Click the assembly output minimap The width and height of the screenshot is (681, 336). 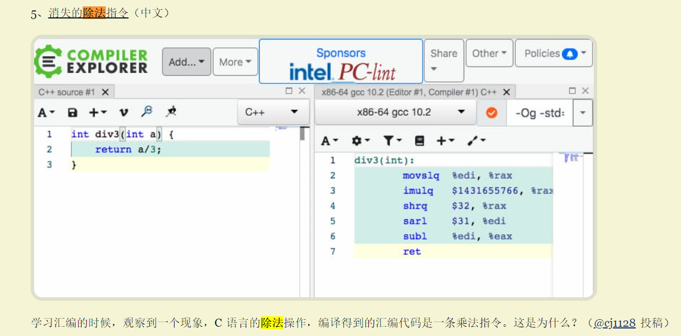570,157
